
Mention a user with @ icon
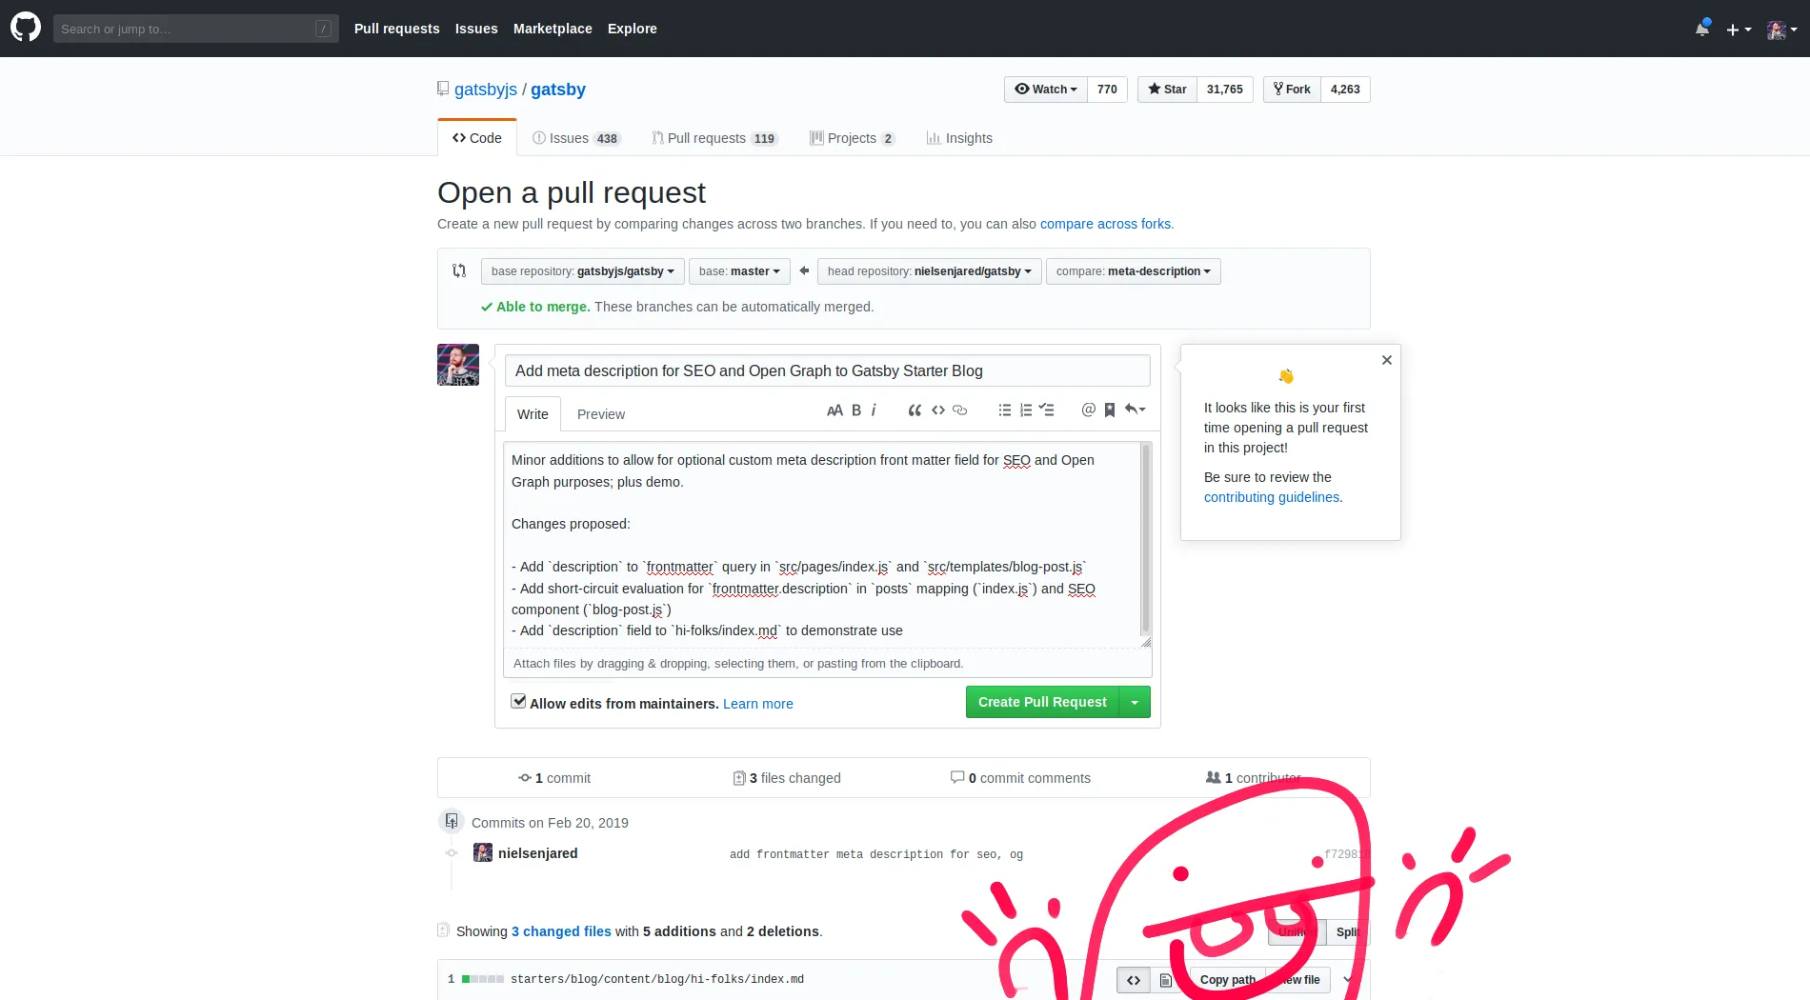1088,410
